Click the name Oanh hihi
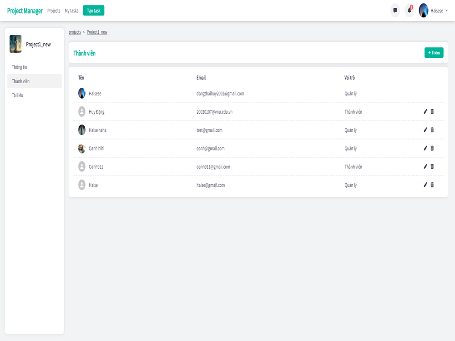 96,148
